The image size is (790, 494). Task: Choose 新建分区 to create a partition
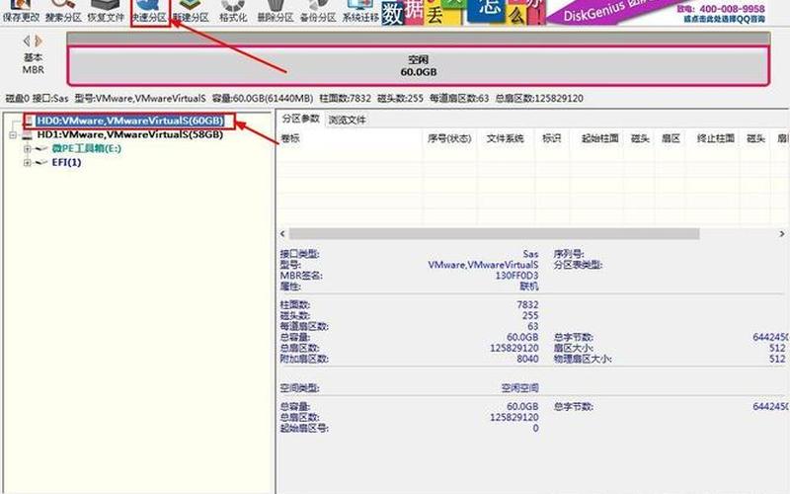tap(191, 12)
